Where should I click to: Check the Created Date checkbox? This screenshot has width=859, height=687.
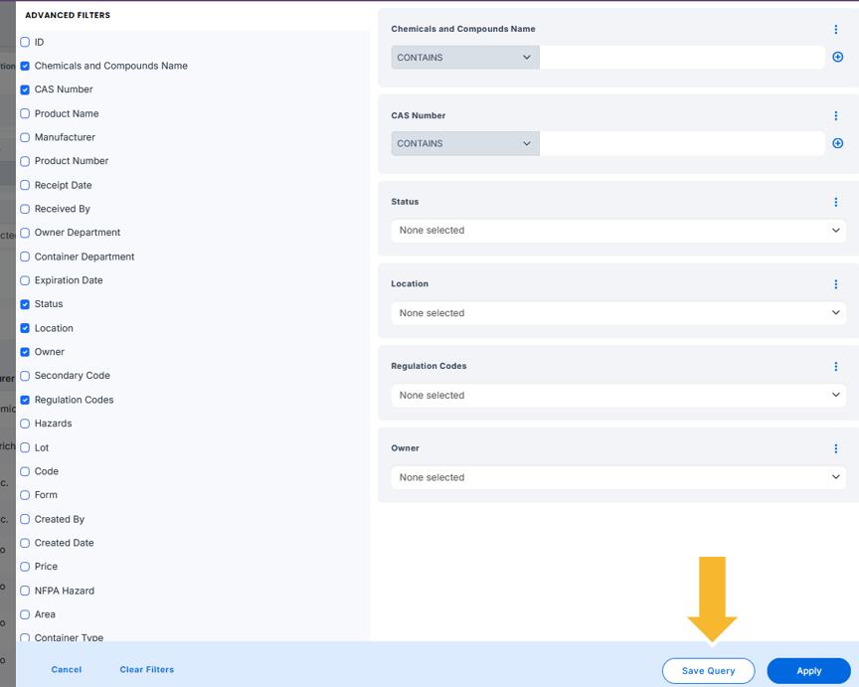point(25,543)
